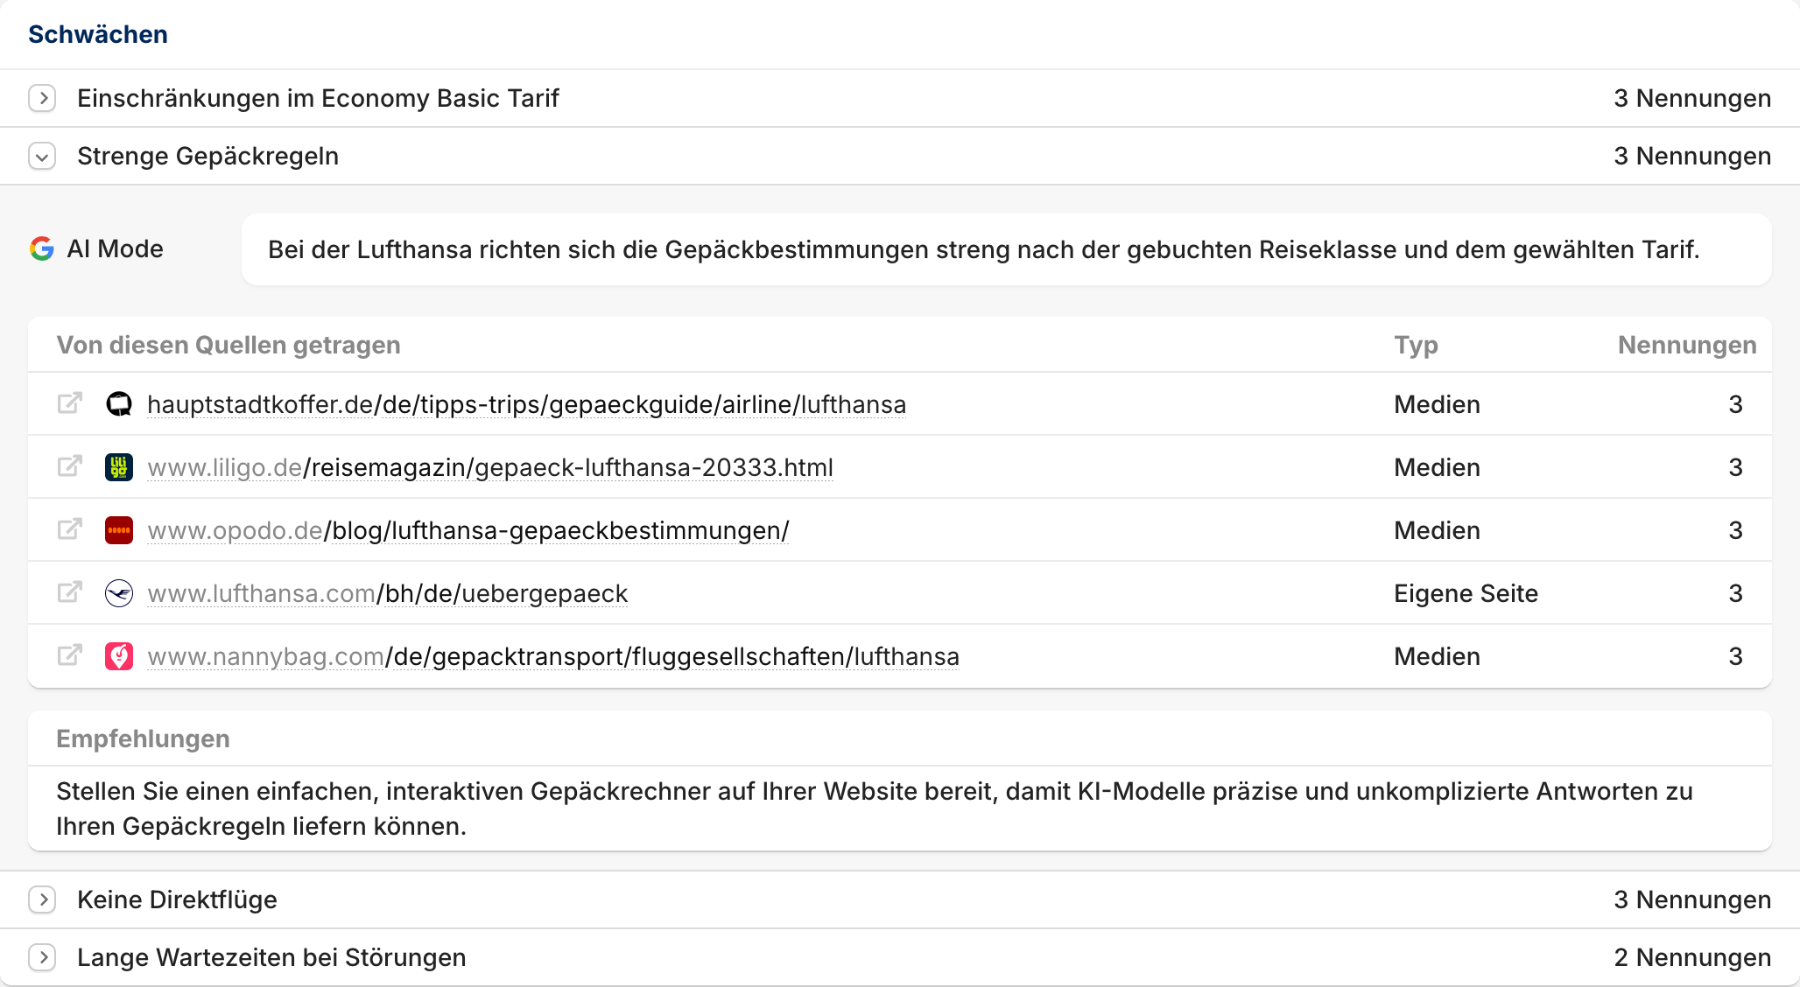
Task: Click Medien type in the opodo row
Action: coord(1437,530)
